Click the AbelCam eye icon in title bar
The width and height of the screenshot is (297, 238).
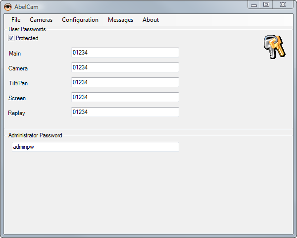[8, 7]
